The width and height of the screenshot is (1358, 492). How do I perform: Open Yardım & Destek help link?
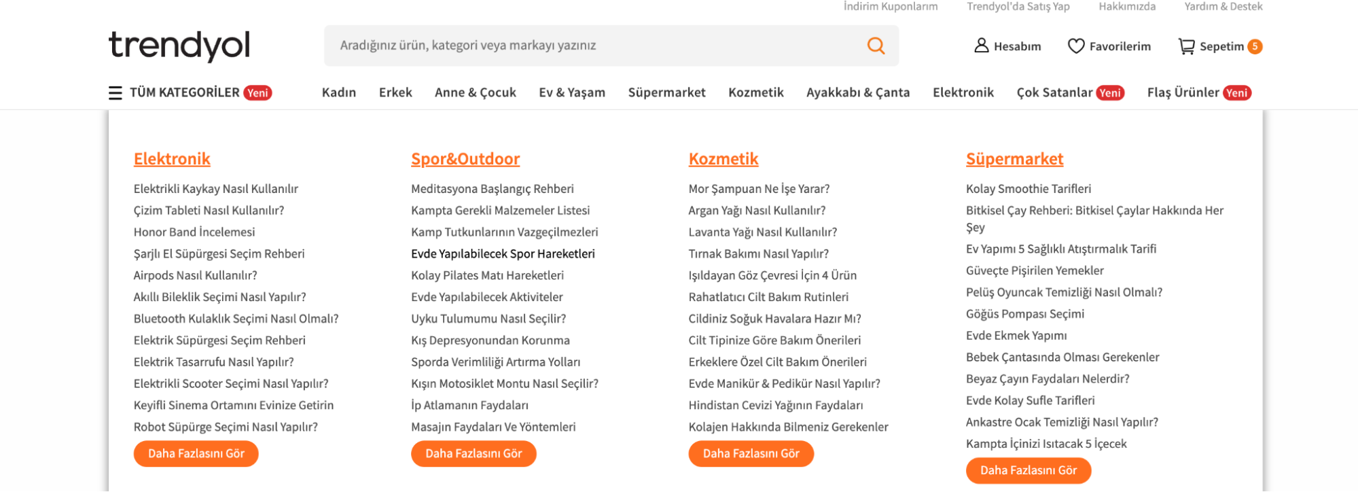(1223, 7)
